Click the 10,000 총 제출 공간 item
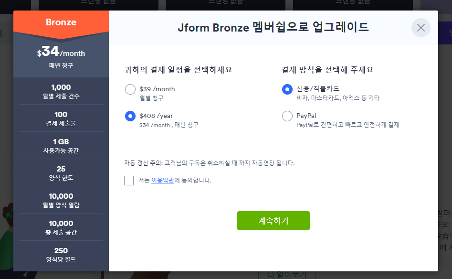 pyautogui.click(x=61, y=227)
